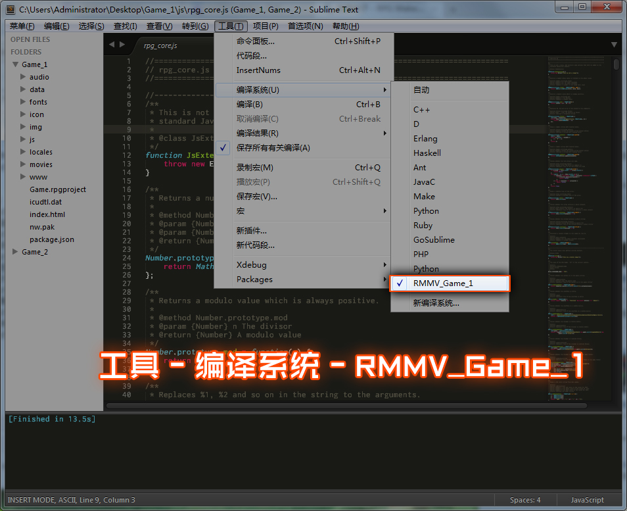Expand the audio folder
Screen dimensions: 627x511
23,77
